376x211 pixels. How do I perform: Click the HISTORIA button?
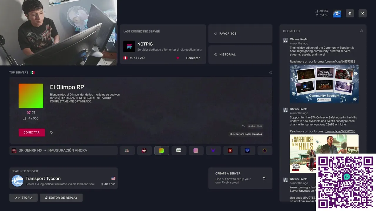click(23, 198)
